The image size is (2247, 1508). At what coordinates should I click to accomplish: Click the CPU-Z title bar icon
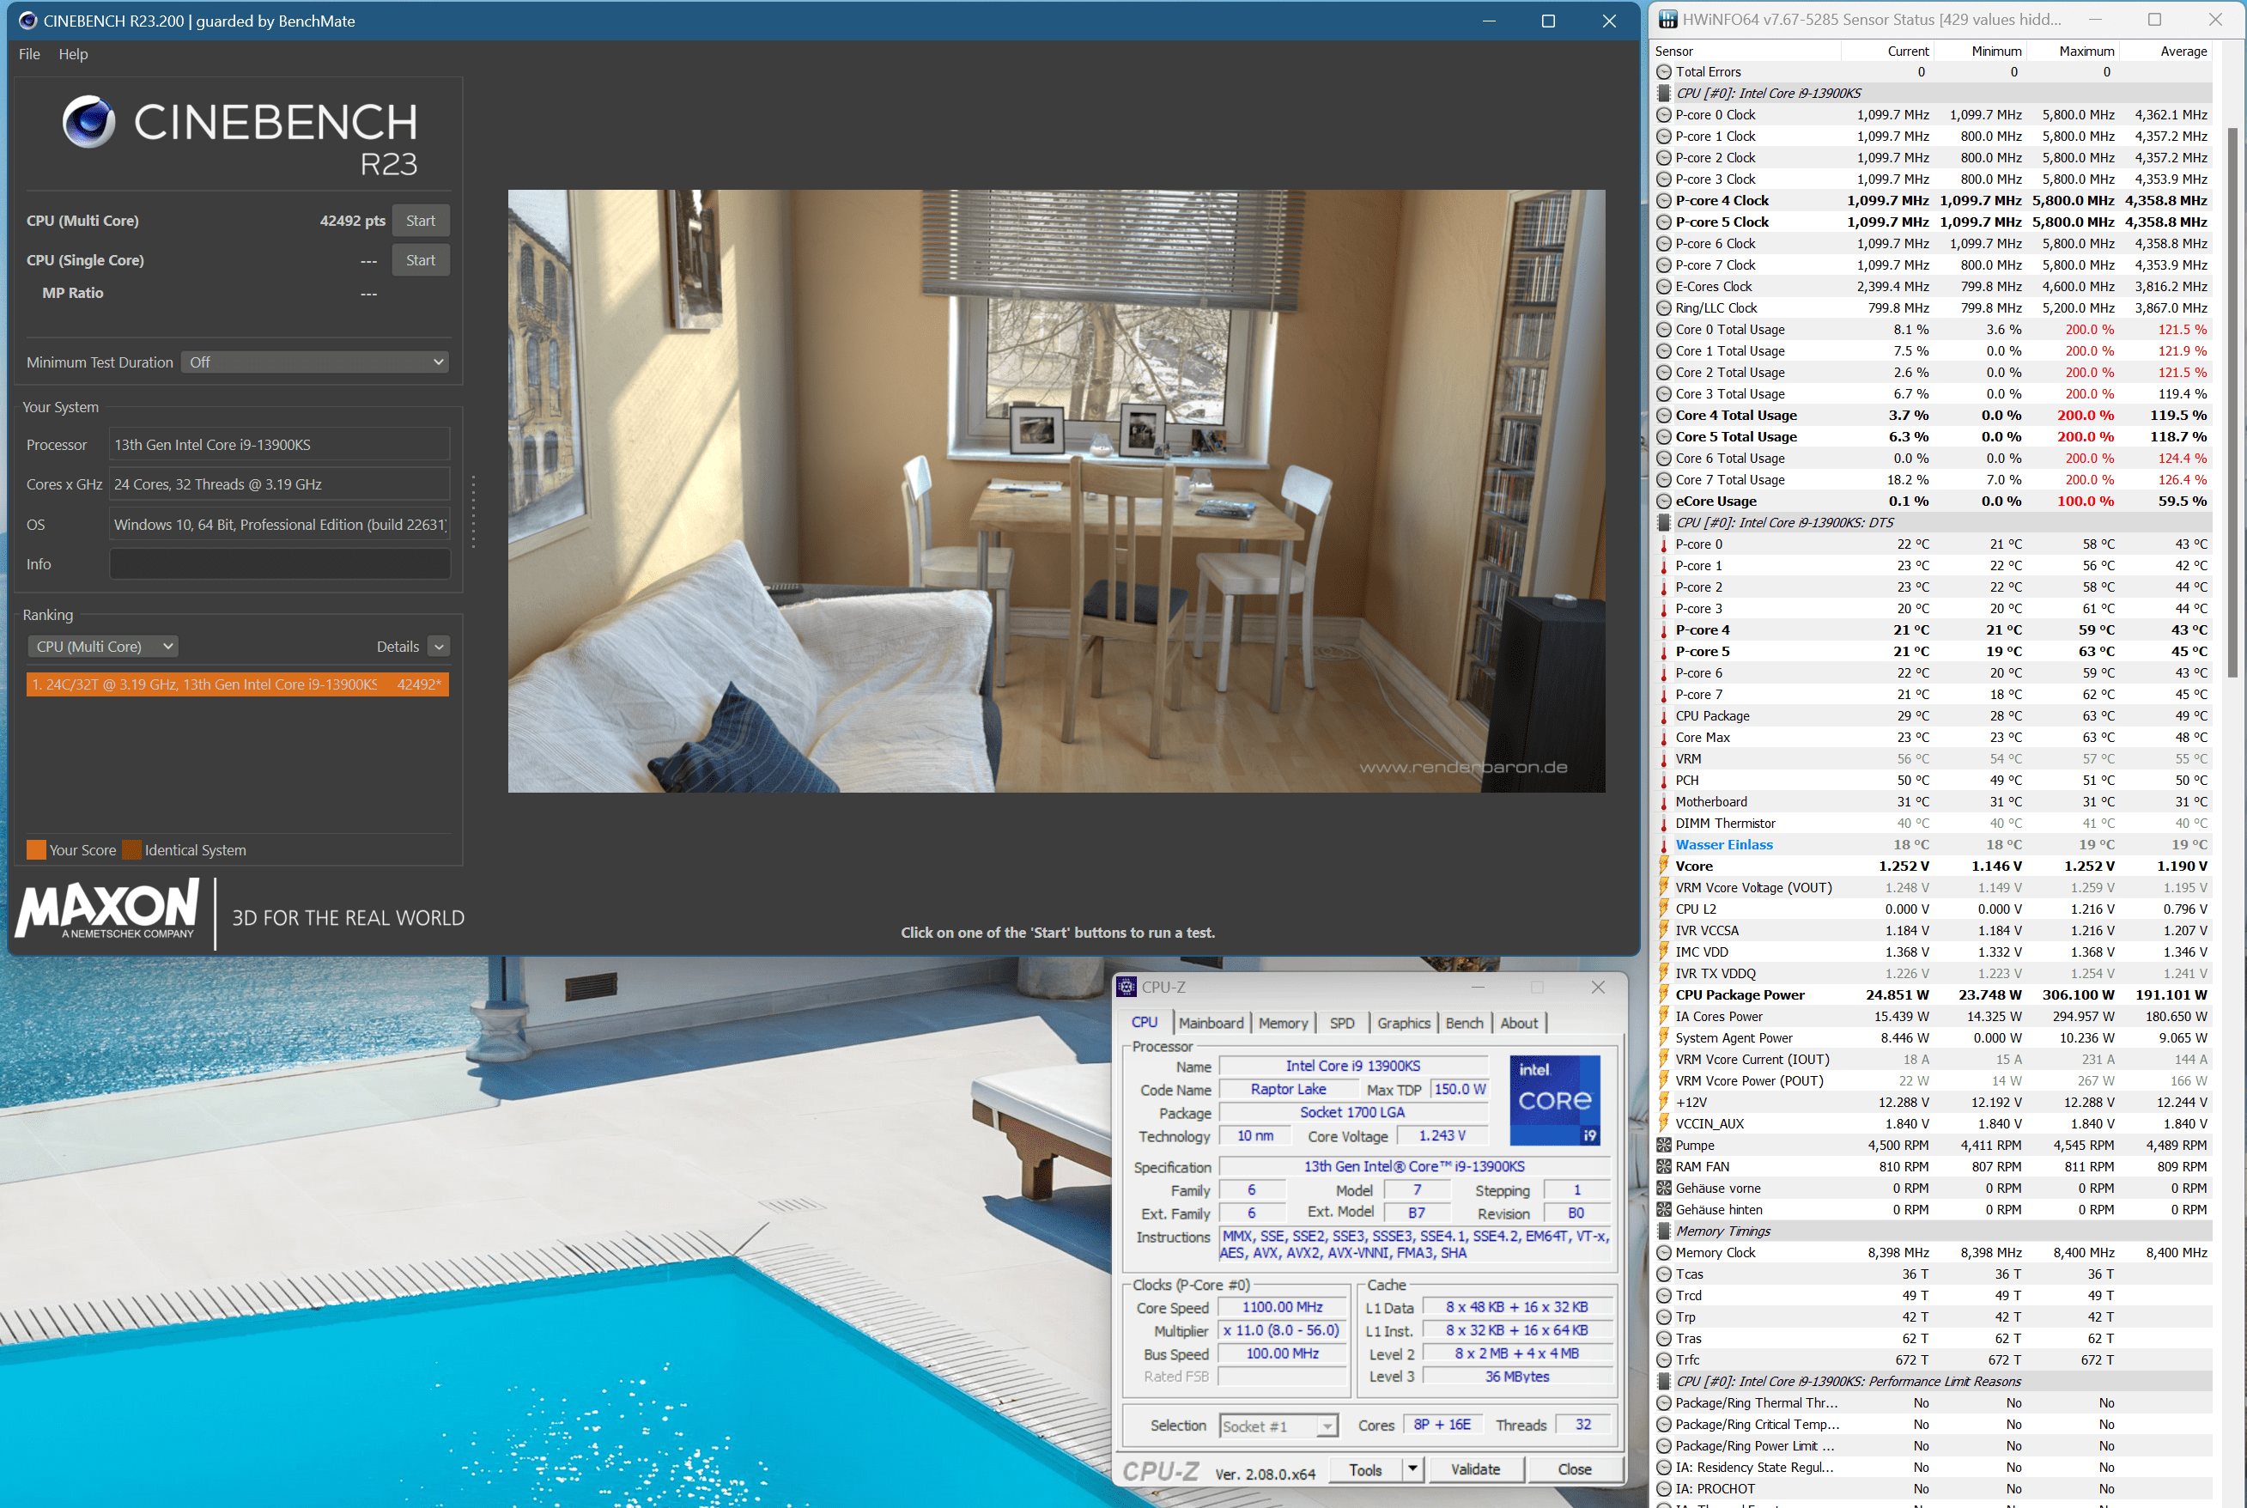[1126, 987]
